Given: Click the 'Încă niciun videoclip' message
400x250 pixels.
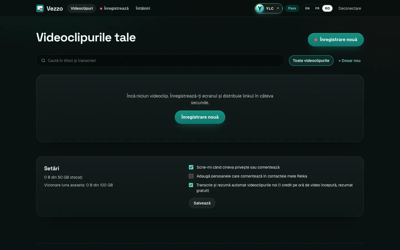Looking at the screenshot, I should click(x=200, y=99).
